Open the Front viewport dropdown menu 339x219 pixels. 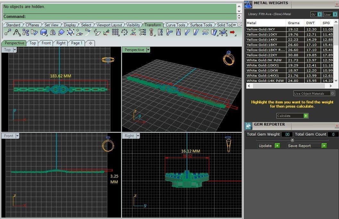point(17,136)
